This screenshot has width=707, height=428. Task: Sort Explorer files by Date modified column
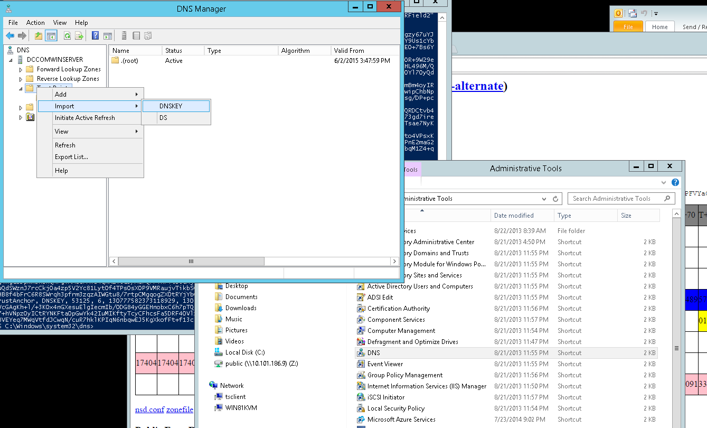pos(522,216)
